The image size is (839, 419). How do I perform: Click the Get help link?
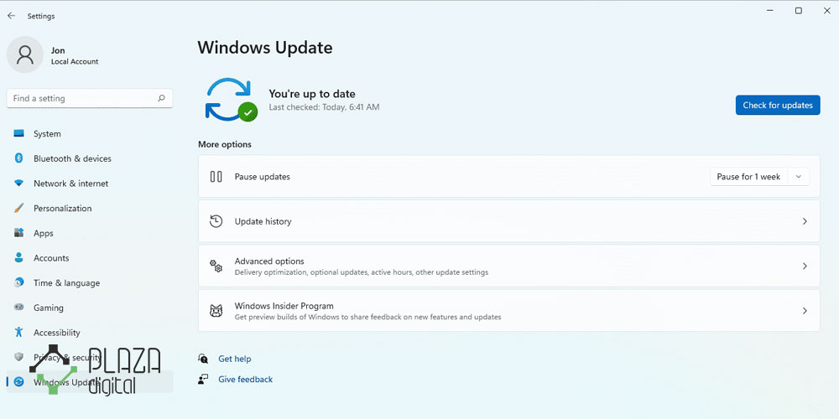[234, 359]
